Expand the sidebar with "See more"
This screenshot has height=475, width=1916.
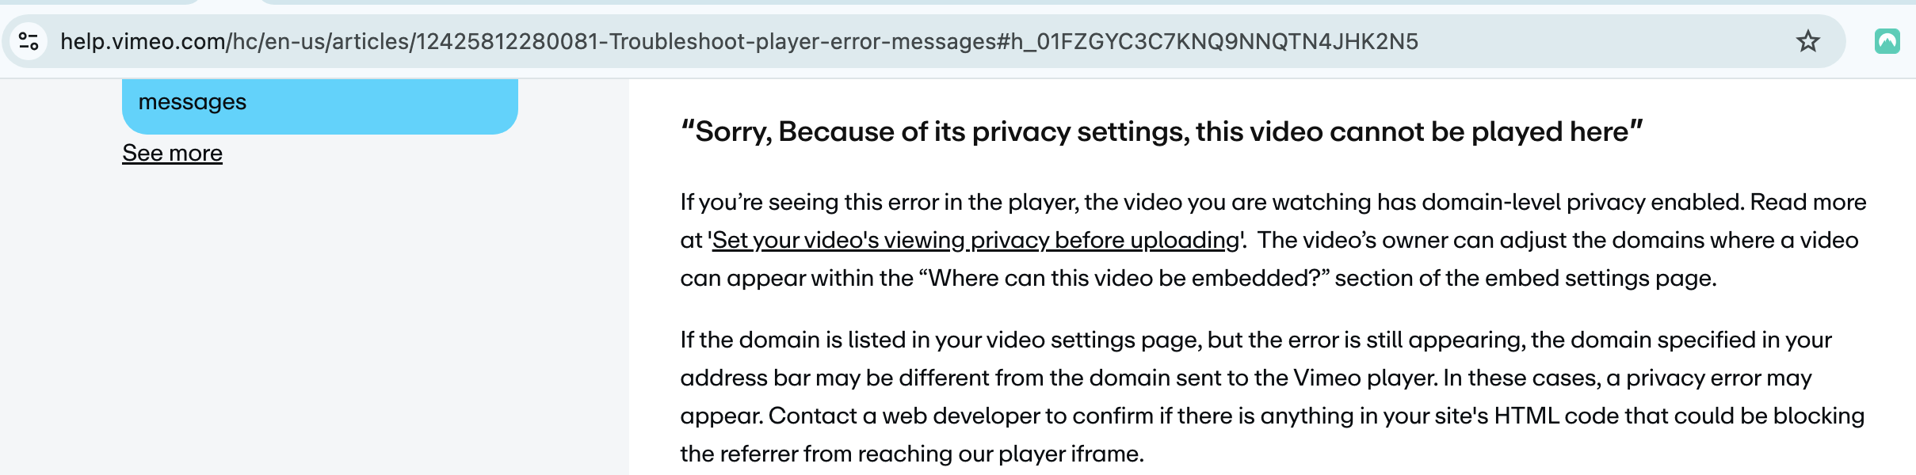172,153
